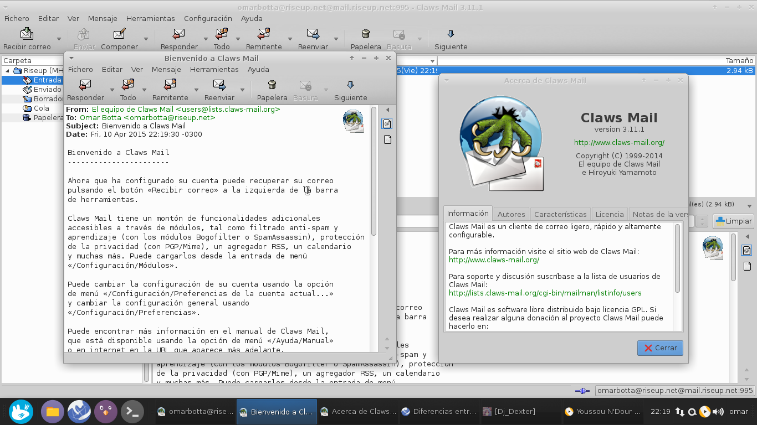Close dialog with Cerrar button
The image size is (757, 425).
[x=660, y=348]
